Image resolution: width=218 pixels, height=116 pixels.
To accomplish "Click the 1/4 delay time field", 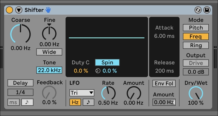I will [x=21, y=92].
